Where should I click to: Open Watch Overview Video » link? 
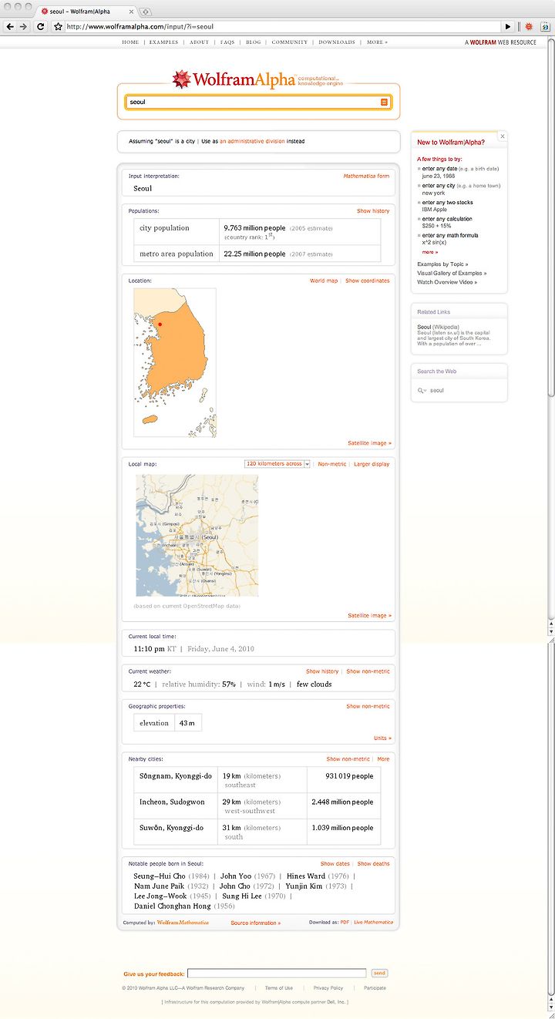[447, 283]
